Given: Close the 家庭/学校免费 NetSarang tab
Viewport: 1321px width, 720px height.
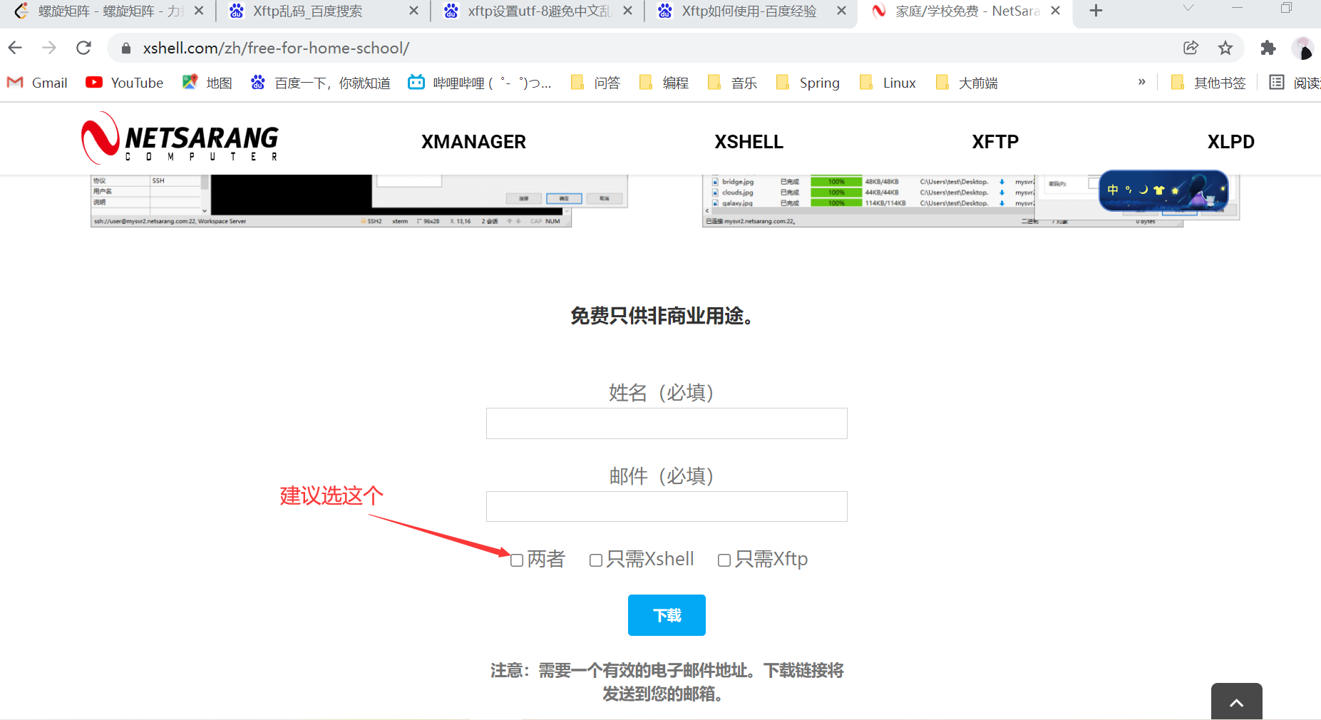Looking at the screenshot, I should coord(1056,11).
